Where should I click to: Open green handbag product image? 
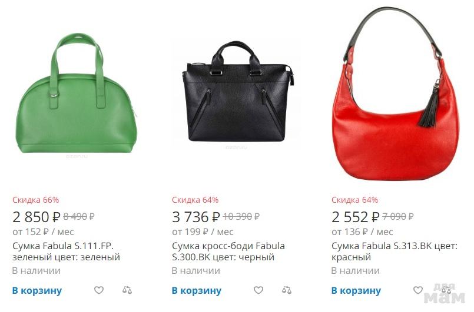(76, 93)
